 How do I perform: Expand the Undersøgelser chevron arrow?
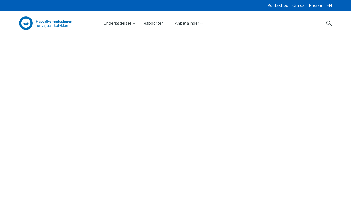[x=134, y=24]
